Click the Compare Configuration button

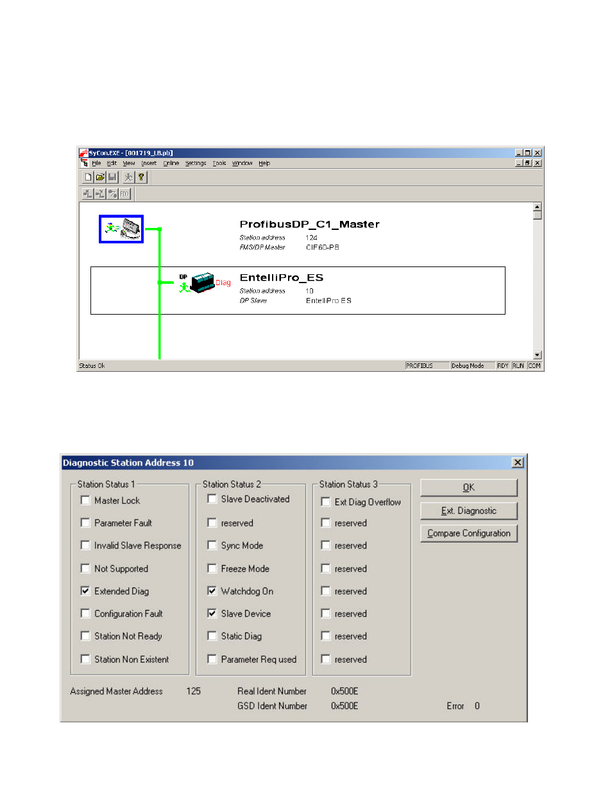click(469, 533)
